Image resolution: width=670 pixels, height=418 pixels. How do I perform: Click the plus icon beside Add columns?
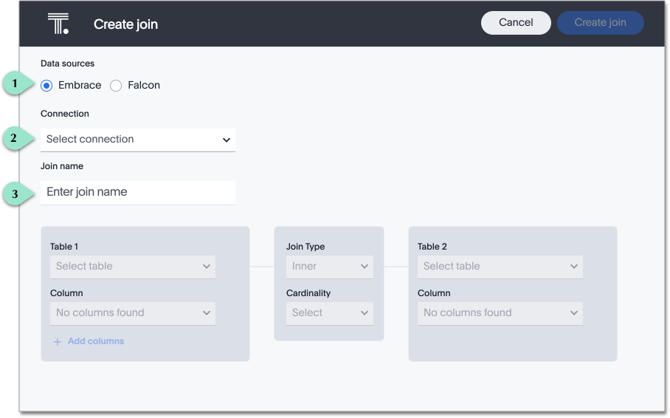coord(58,342)
